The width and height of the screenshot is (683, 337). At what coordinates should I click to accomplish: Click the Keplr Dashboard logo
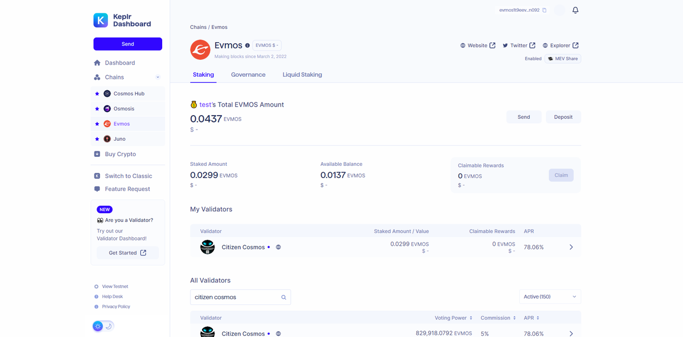pyautogui.click(x=122, y=20)
